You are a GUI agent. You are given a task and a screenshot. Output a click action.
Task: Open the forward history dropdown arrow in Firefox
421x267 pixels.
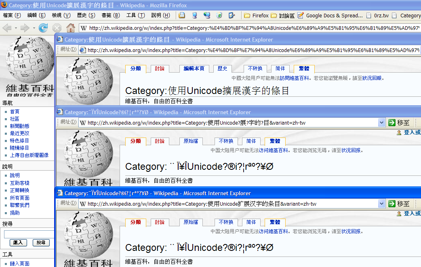click(x=34, y=28)
